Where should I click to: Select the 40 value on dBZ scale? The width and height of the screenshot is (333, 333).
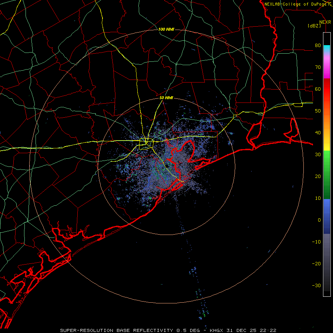[318, 133]
